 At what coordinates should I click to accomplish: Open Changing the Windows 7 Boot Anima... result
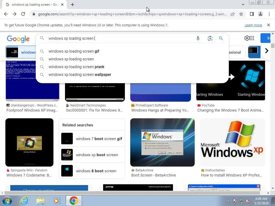pyautogui.click(x=230, y=110)
